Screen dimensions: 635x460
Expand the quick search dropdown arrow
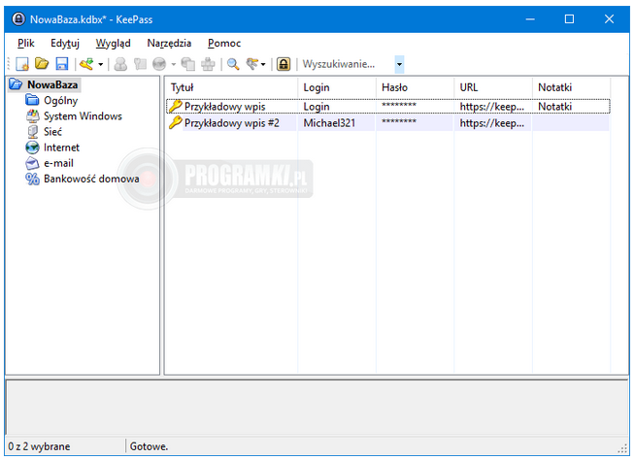point(399,64)
